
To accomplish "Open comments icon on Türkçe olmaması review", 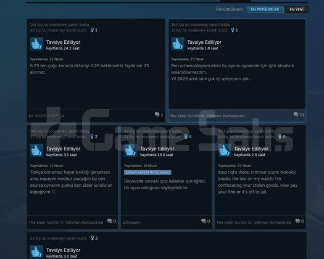I will coord(110,221).
